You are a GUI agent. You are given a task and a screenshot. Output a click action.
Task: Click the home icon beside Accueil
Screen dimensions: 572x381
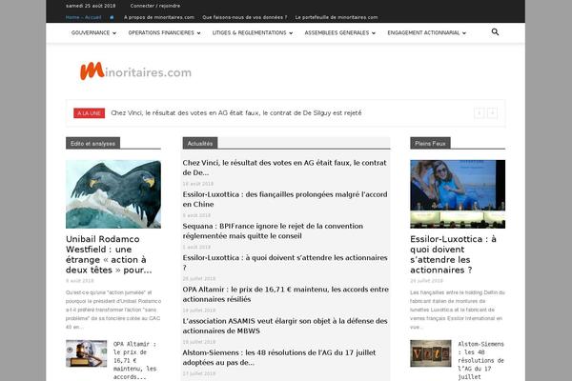[x=112, y=17]
